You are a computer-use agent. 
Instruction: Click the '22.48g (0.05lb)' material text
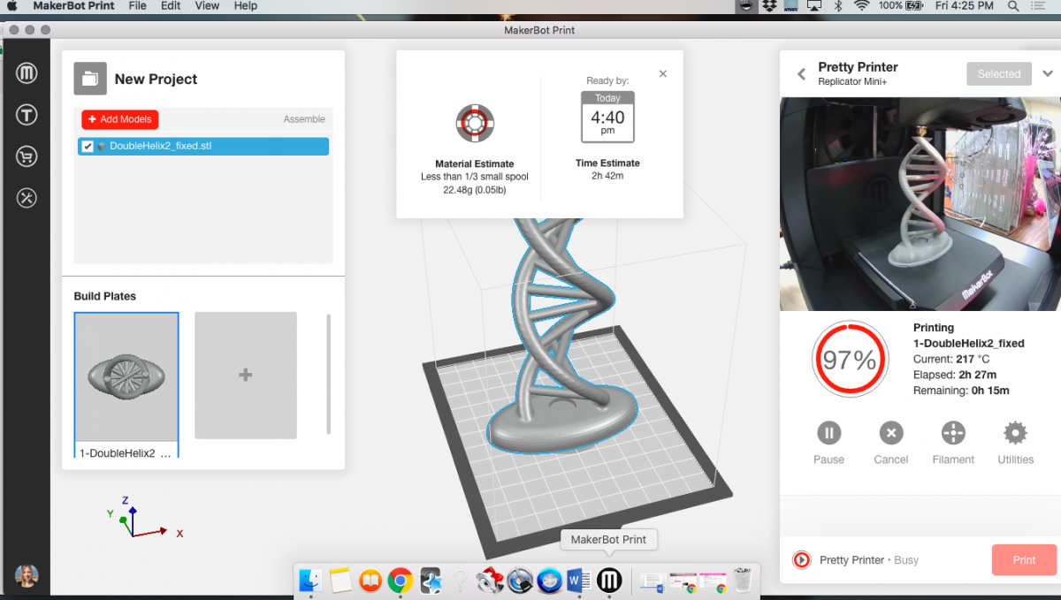[x=475, y=189]
